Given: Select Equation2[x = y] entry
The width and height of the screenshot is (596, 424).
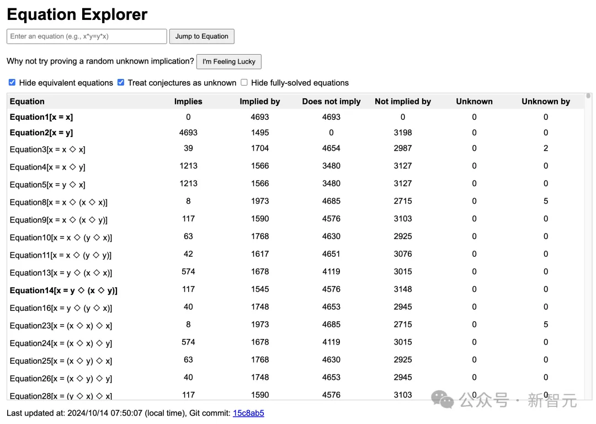Looking at the screenshot, I should click(x=41, y=132).
